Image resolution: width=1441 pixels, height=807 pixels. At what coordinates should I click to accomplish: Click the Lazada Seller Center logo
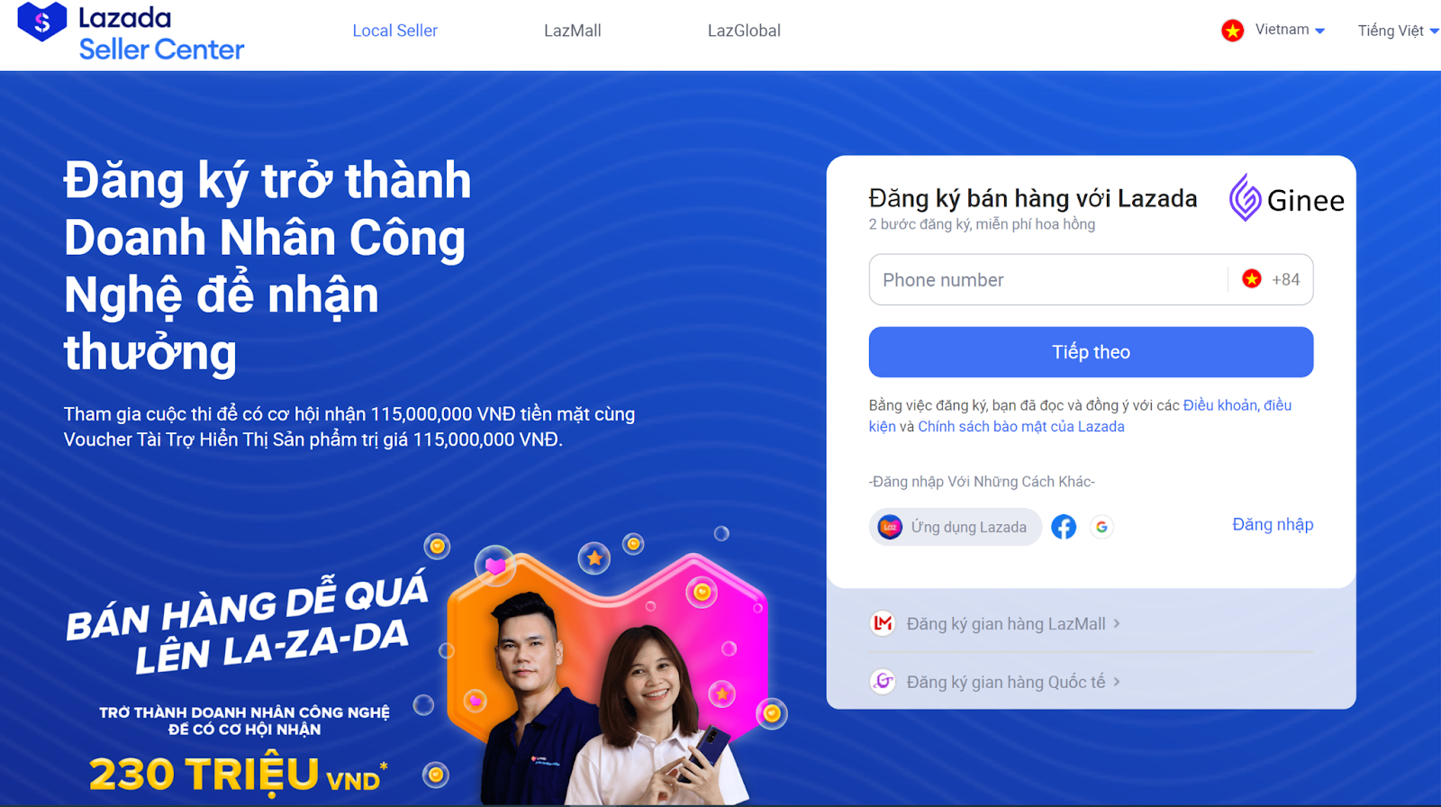pyautogui.click(x=131, y=32)
